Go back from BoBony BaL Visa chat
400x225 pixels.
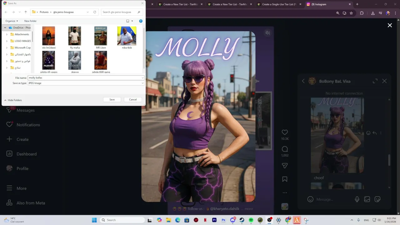303,81
